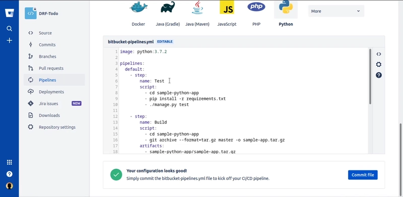The height and width of the screenshot is (197, 403).
Task: Open Pull requests in the sidebar
Action: (x=51, y=68)
